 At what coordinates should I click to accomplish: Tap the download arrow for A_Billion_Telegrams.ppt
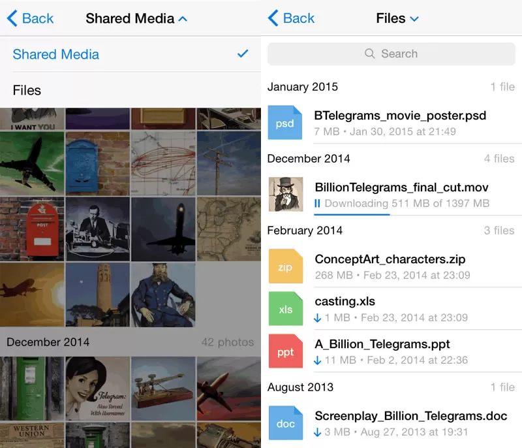coord(318,360)
